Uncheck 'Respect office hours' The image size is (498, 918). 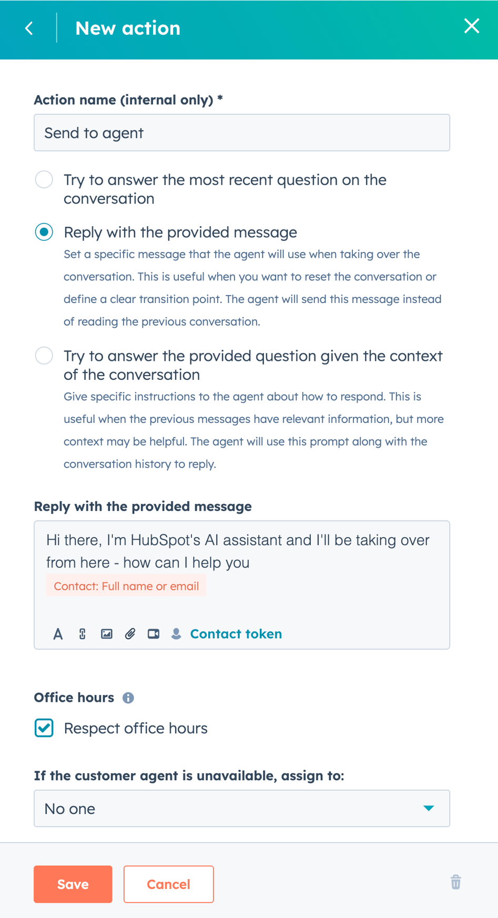click(44, 728)
